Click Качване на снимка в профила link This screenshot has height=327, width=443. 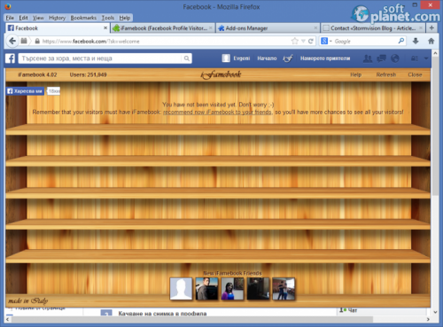[162, 314]
